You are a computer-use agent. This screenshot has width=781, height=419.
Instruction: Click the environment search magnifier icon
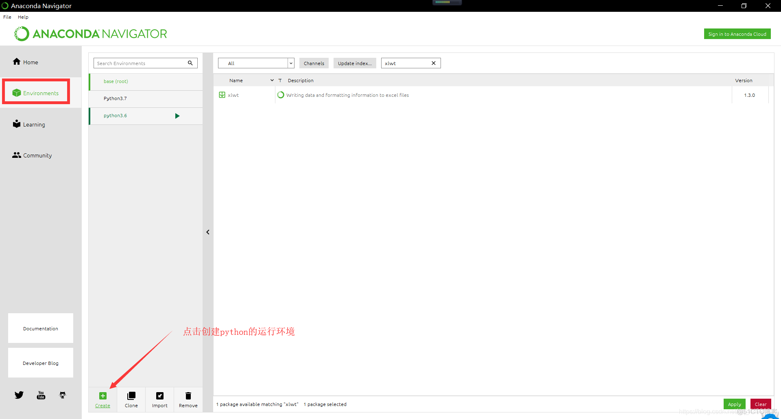tap(190, 63)
